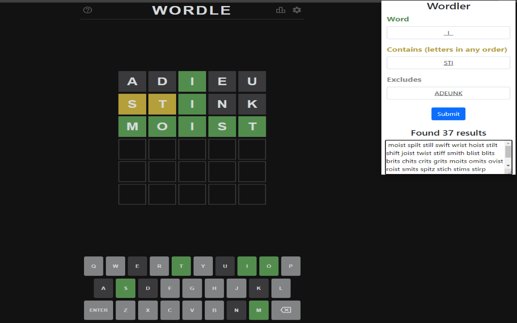
Task: Tap the ENTER key on keyboard
Action: point(99,310)
